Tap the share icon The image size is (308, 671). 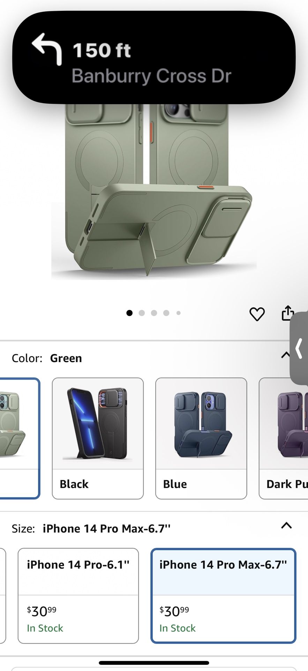(288, 313)
